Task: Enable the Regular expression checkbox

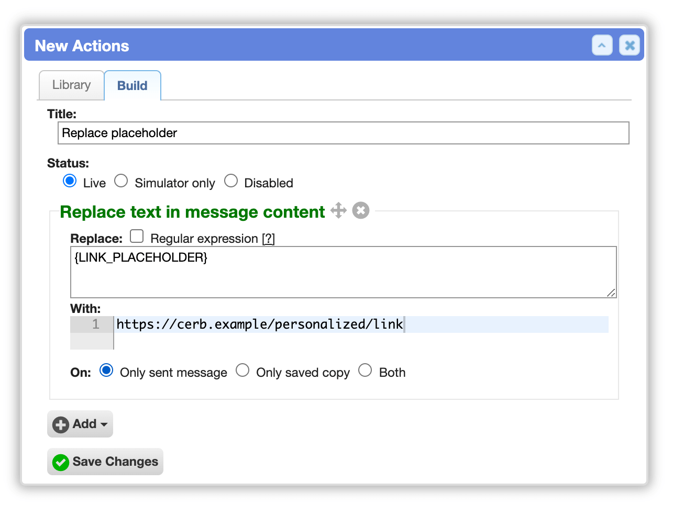Action: click(x=137, y=237)
